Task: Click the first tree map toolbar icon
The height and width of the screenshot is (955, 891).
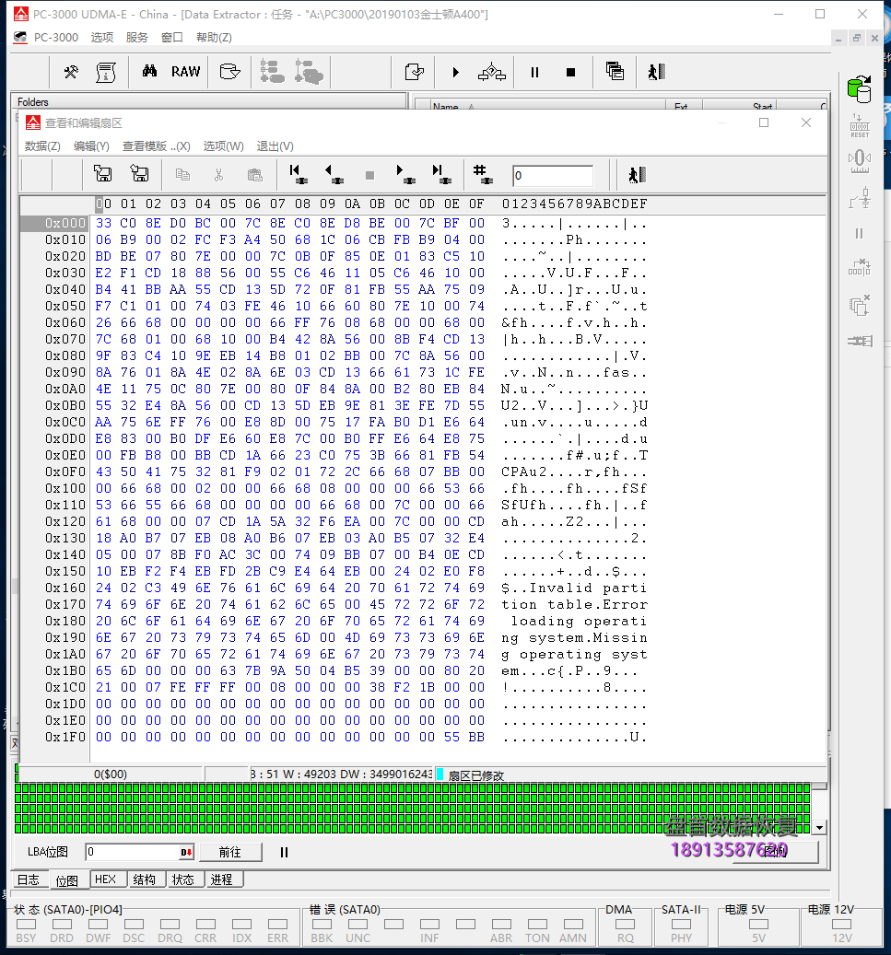Action: [272, 72]
